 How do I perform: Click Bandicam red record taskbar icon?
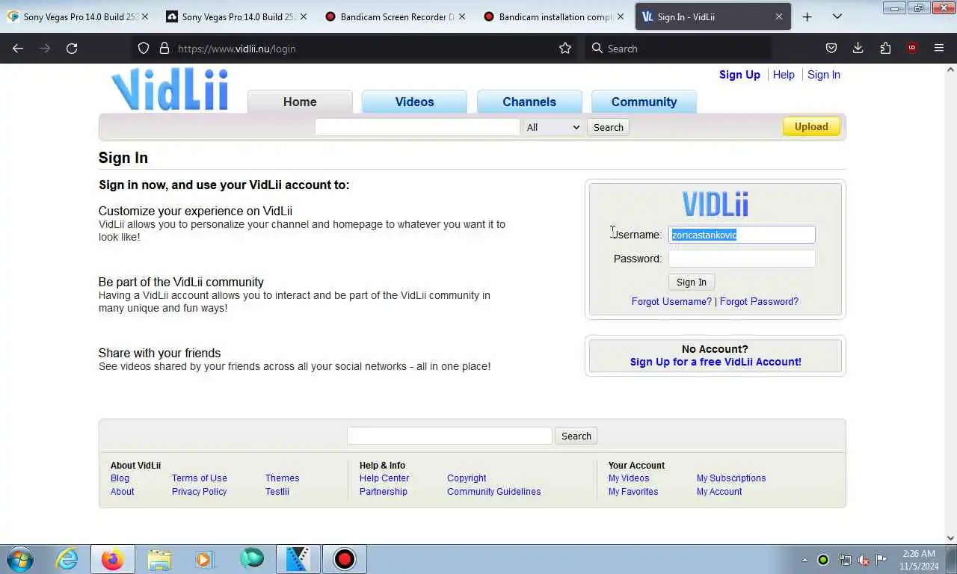pyautogui.click(x=345, y=559)
